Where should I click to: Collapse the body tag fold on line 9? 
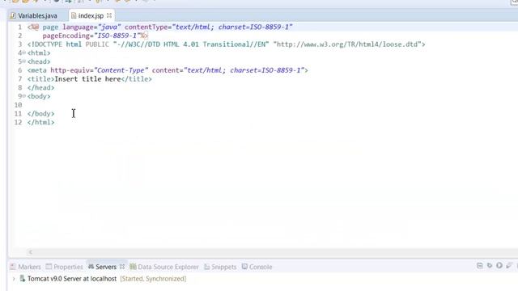(23, 96)
